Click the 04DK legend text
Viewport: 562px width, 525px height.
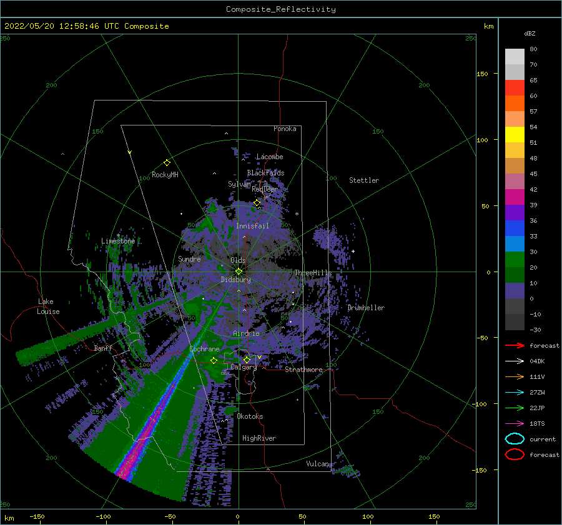point(537,361)
